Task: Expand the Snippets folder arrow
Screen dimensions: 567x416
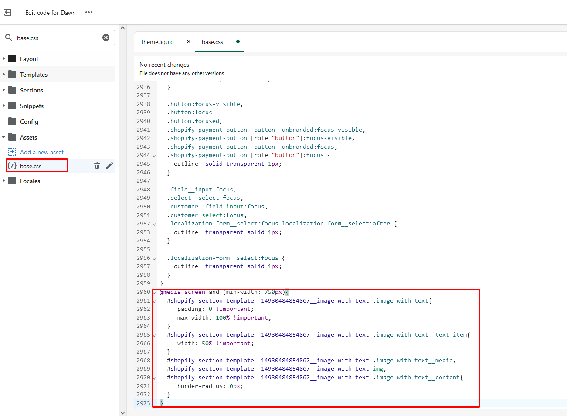Action: [3, 106]
